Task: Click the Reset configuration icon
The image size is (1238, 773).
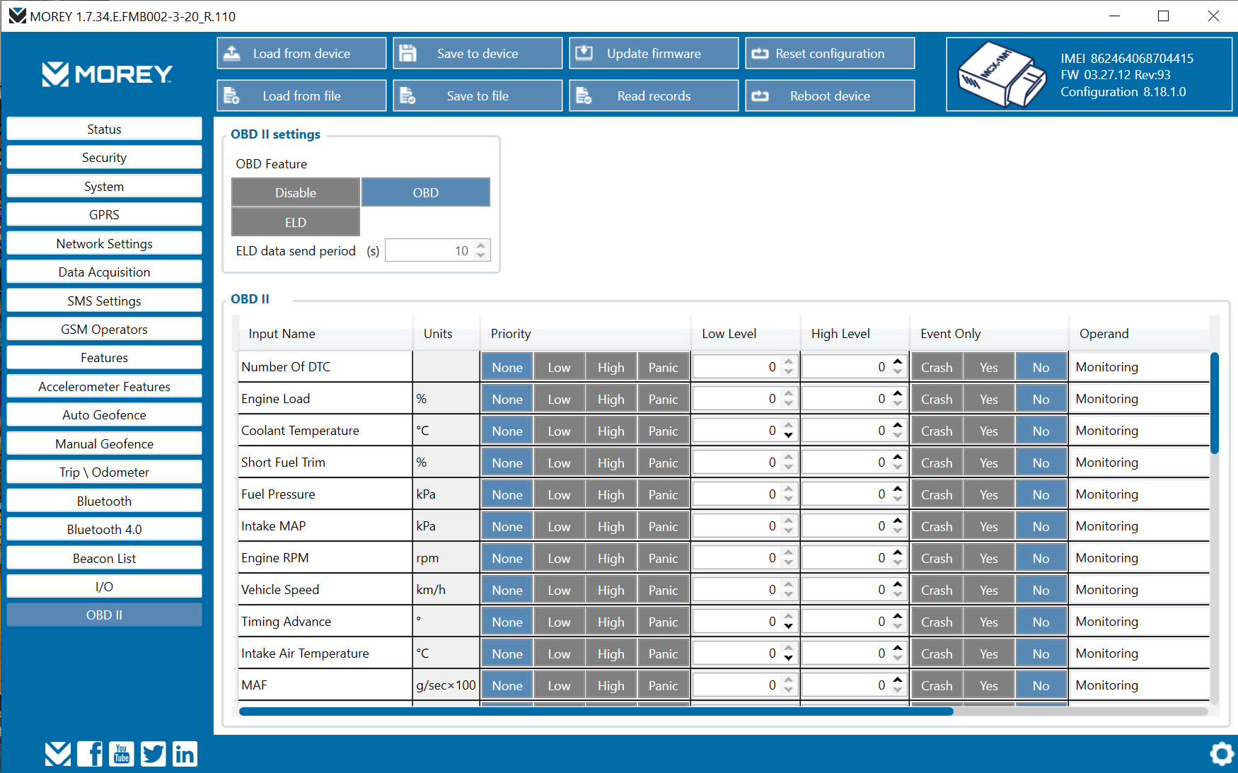Action: point(760,54)
